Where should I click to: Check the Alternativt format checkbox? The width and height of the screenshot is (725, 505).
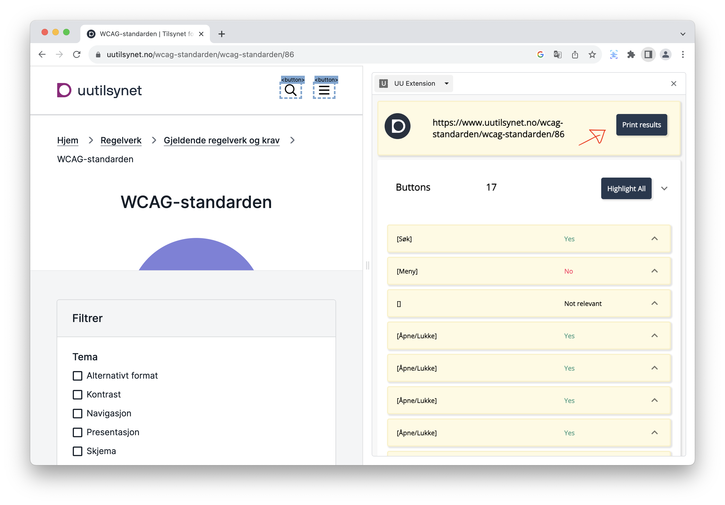click(77, 376)
